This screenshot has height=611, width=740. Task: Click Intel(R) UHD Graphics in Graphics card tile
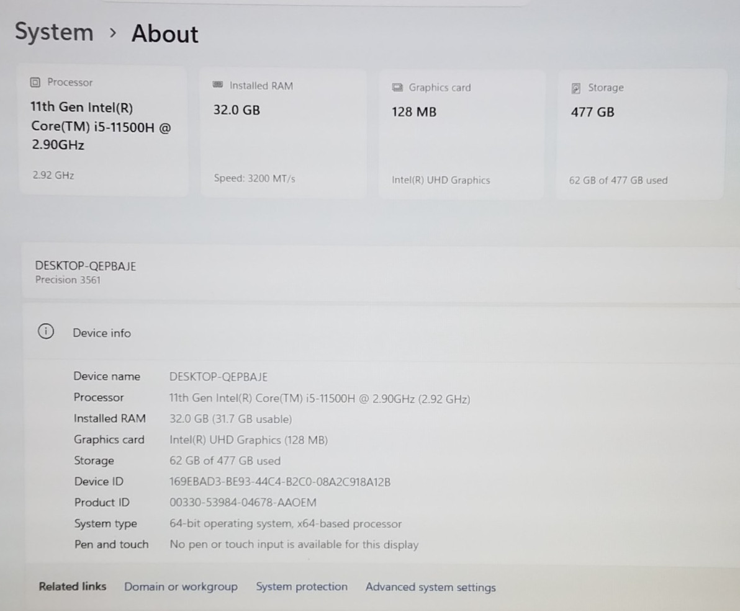point(441,180)
